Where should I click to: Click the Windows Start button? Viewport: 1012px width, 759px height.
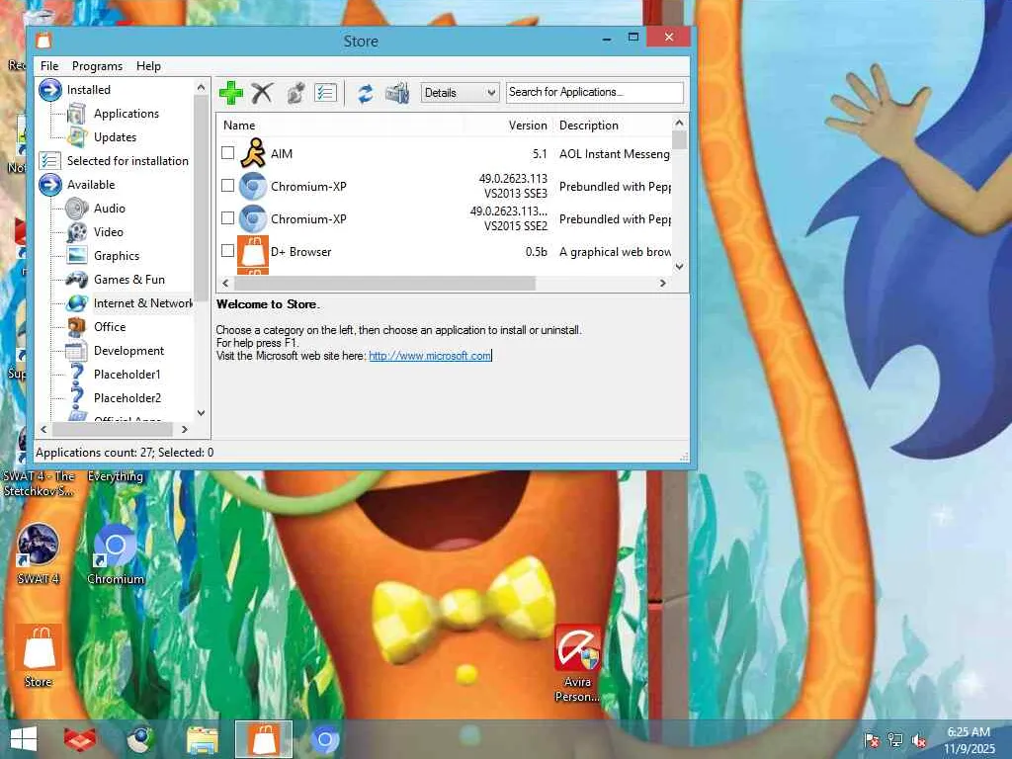point(24,739)
